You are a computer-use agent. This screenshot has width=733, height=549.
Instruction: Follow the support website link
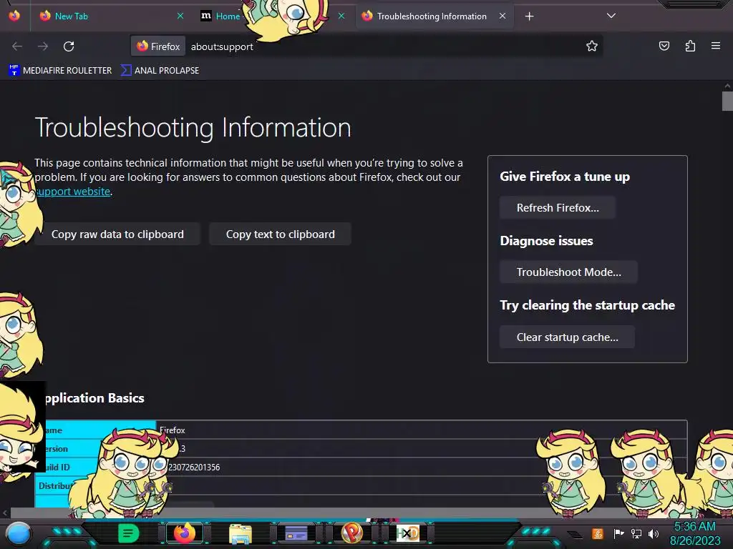tap(73, 192)
